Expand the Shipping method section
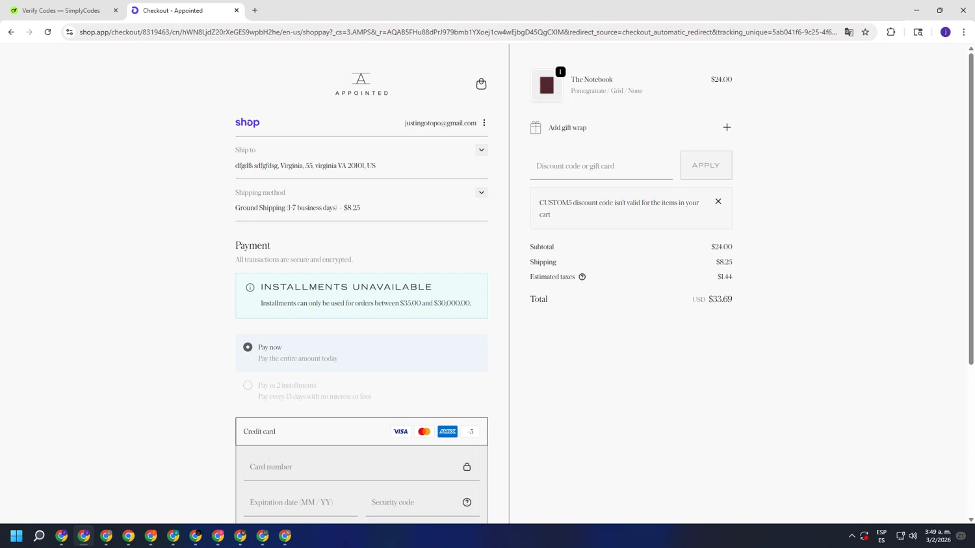 (482, 193)
